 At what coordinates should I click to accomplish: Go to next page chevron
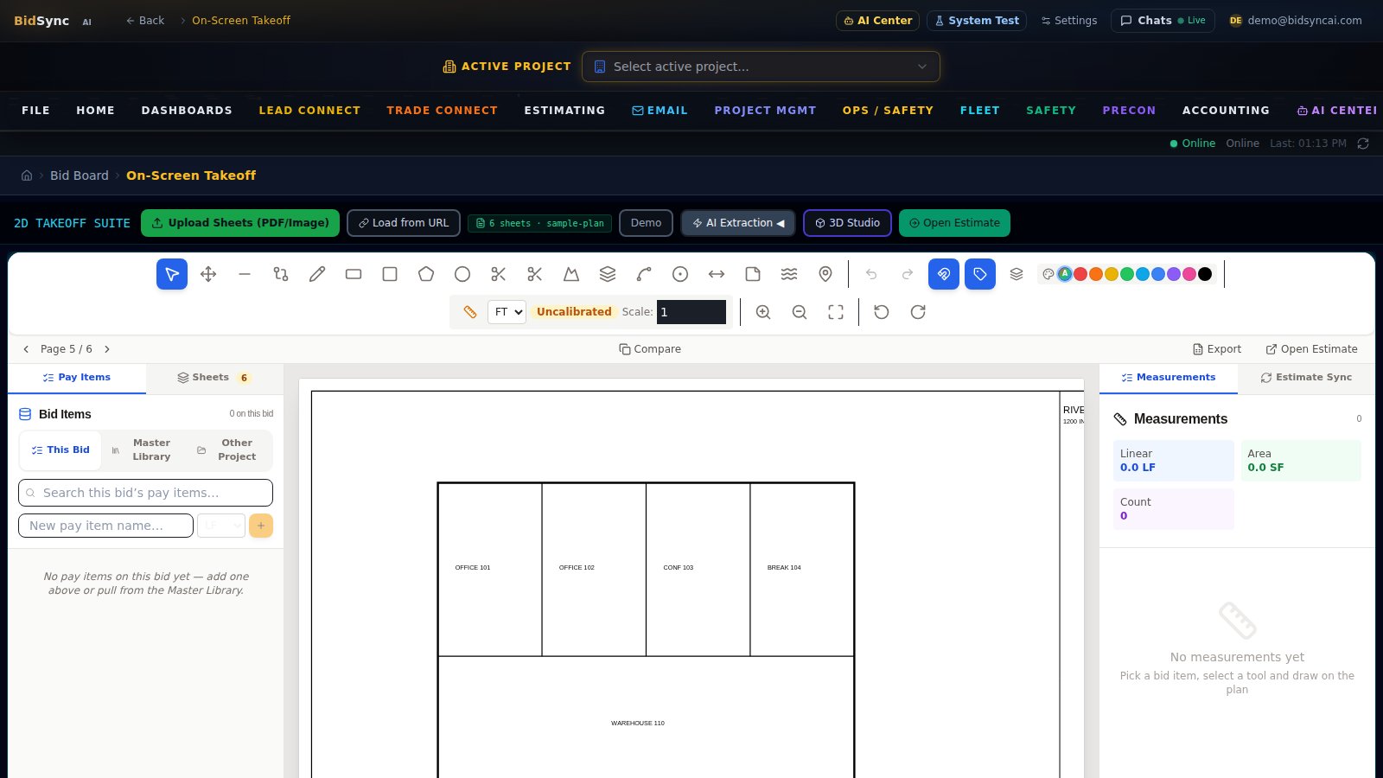pos(107,349)
